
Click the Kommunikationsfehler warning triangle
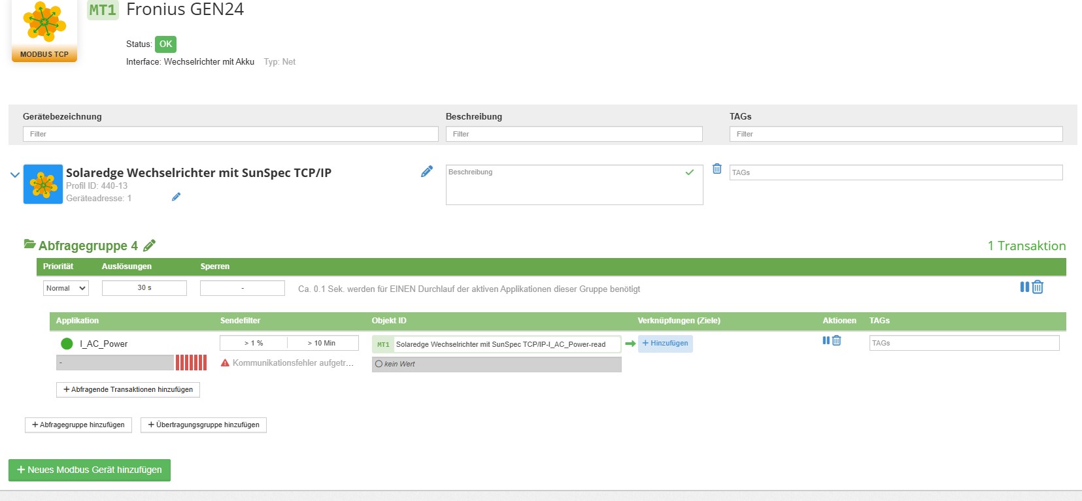[225, 363]
